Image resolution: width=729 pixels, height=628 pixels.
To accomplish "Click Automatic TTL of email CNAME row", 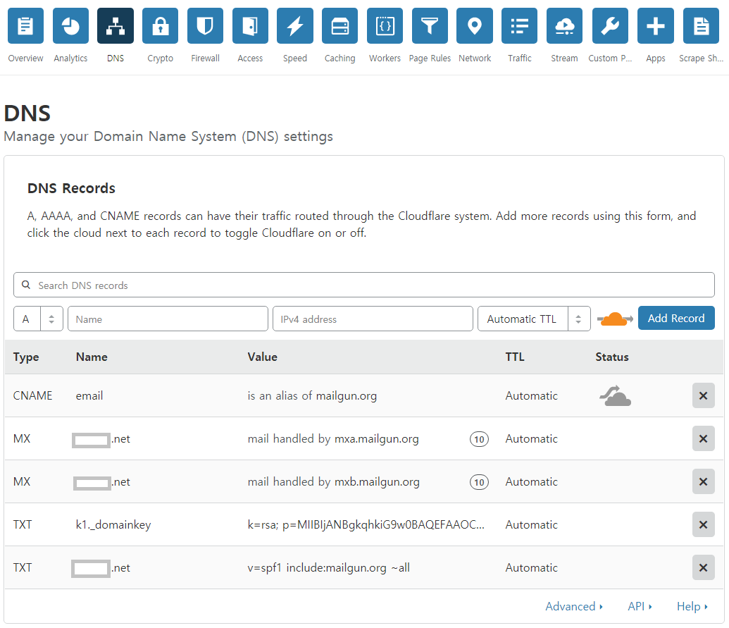I will pyautogui.click(x=531, y=396).
